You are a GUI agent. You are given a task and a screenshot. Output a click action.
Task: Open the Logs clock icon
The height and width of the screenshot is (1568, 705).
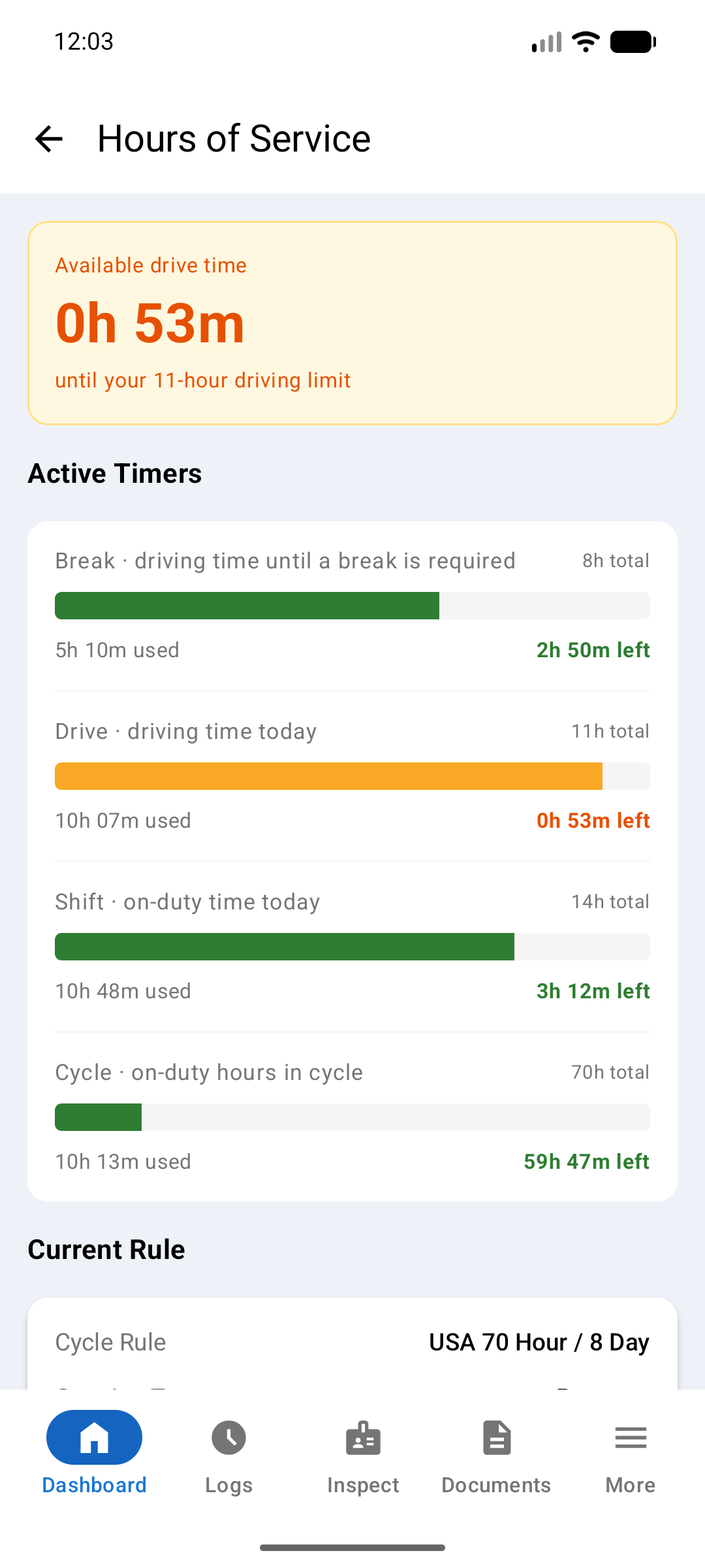click(228, 1438)
